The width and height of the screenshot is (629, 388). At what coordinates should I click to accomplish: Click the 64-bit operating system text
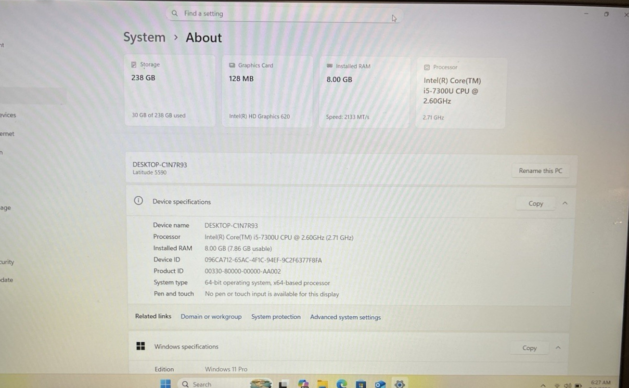pos(268,283)
